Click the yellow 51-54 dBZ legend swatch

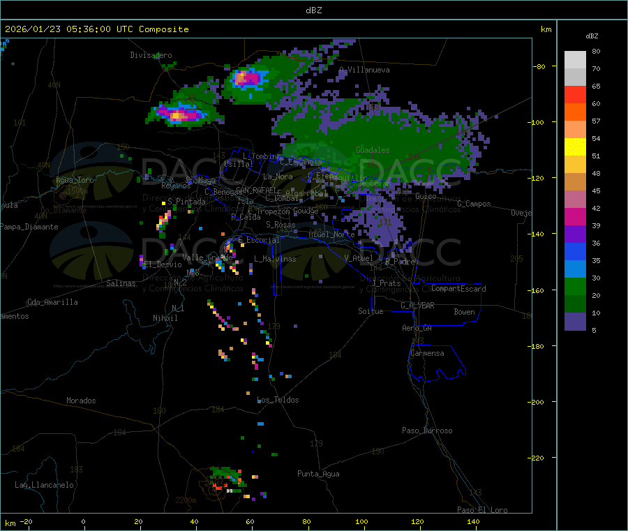(575, 147)
